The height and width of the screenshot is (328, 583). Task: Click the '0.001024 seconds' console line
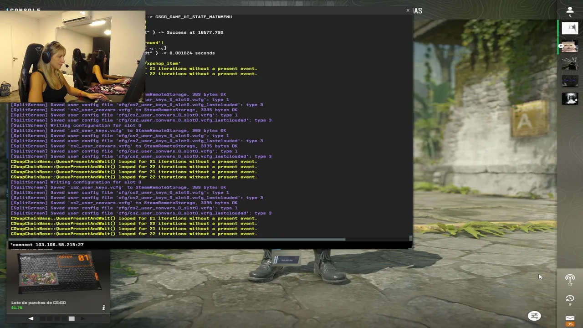pyautogui.click(x=192, y=53)
